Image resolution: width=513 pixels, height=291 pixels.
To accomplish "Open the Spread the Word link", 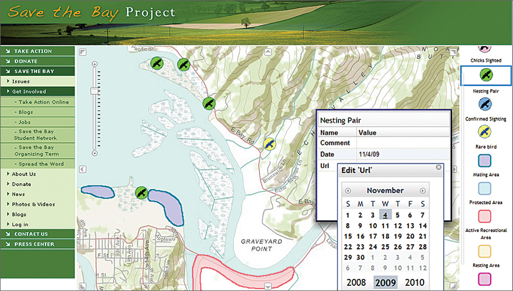I will 38,164.
